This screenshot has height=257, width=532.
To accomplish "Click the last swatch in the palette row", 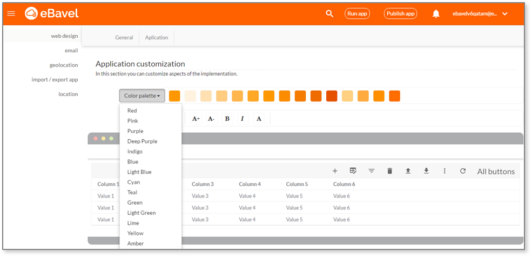I will (x=395, y=96).
